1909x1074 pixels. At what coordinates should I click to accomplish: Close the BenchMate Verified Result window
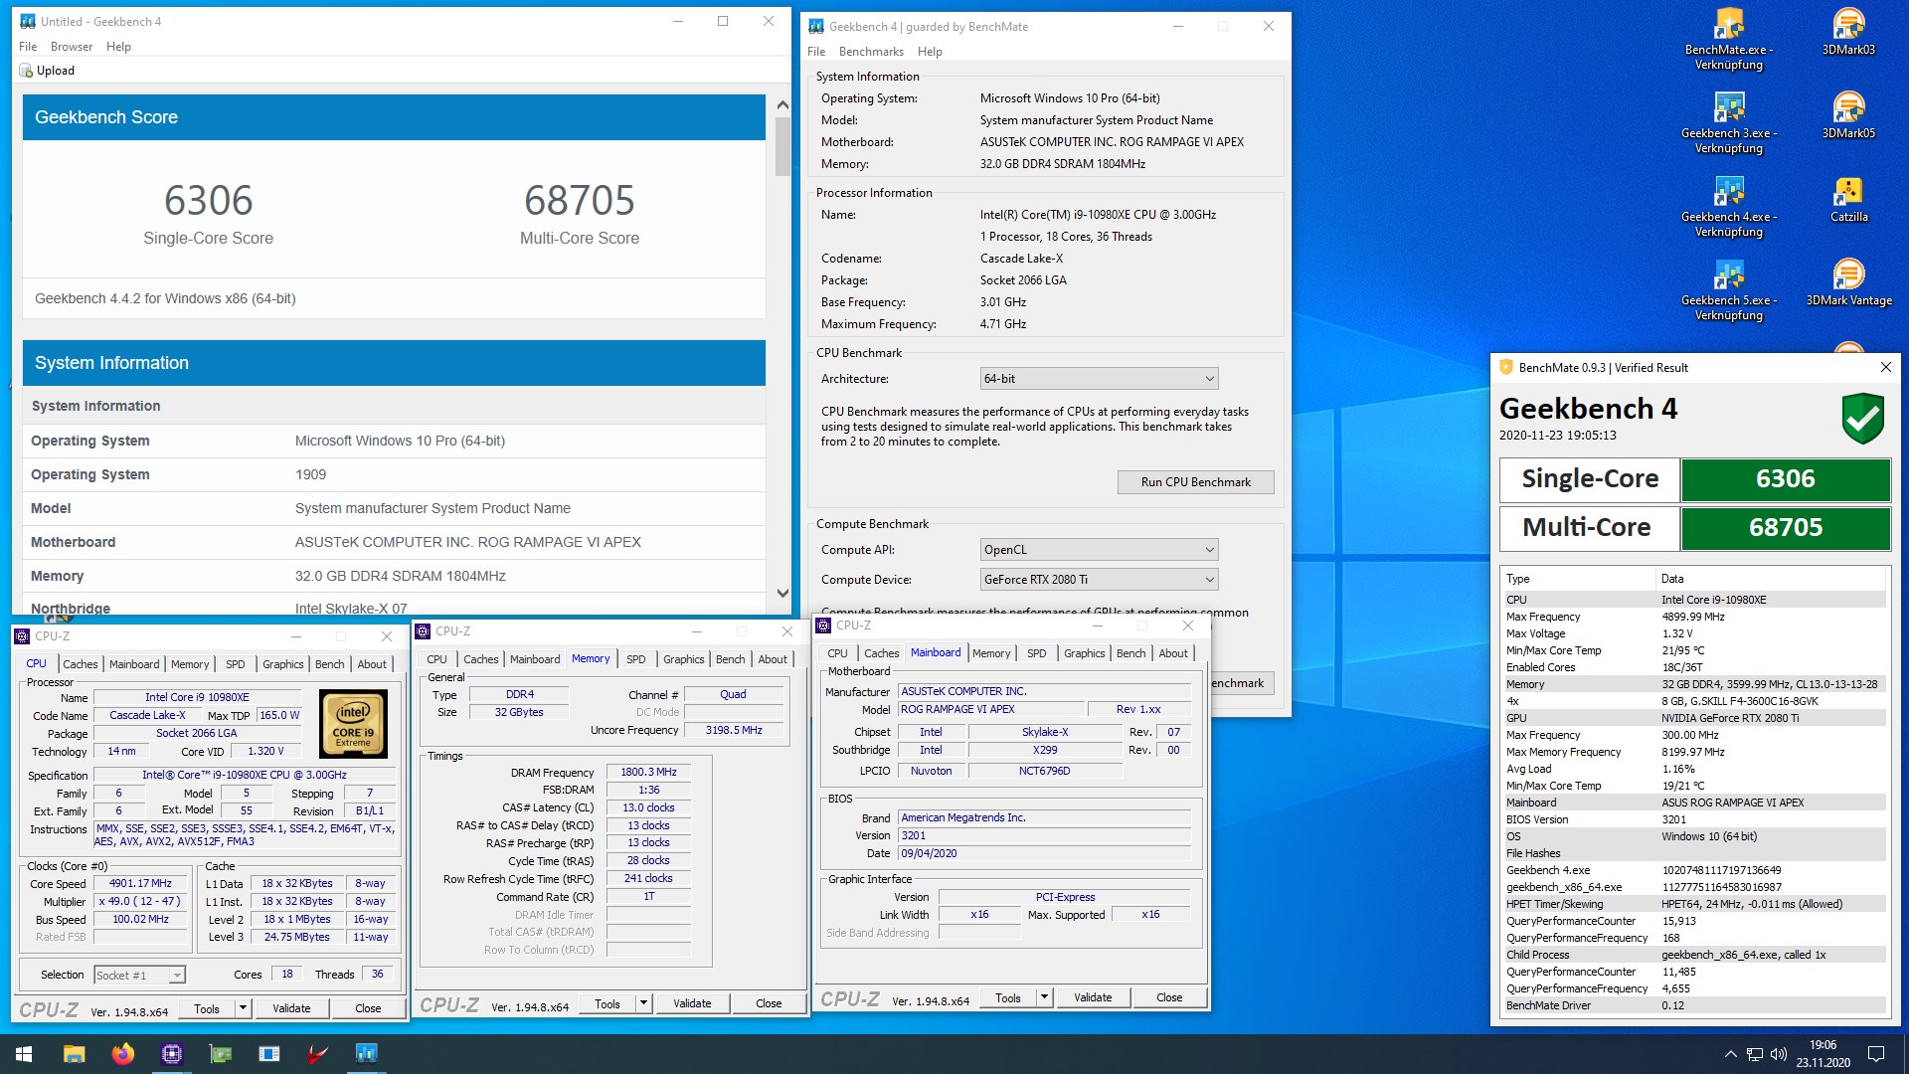(x=1885, y=368)
